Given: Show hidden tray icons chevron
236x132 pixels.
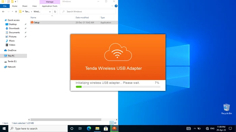Looking at the screenshot, I should (x=195, y=129).
